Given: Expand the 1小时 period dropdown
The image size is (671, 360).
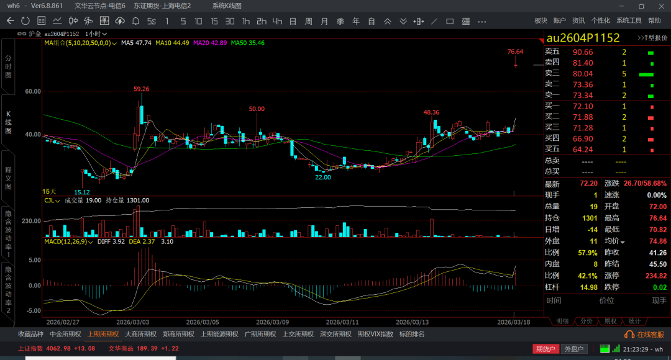Looking at the screenshot, I should tap(96, 34).
